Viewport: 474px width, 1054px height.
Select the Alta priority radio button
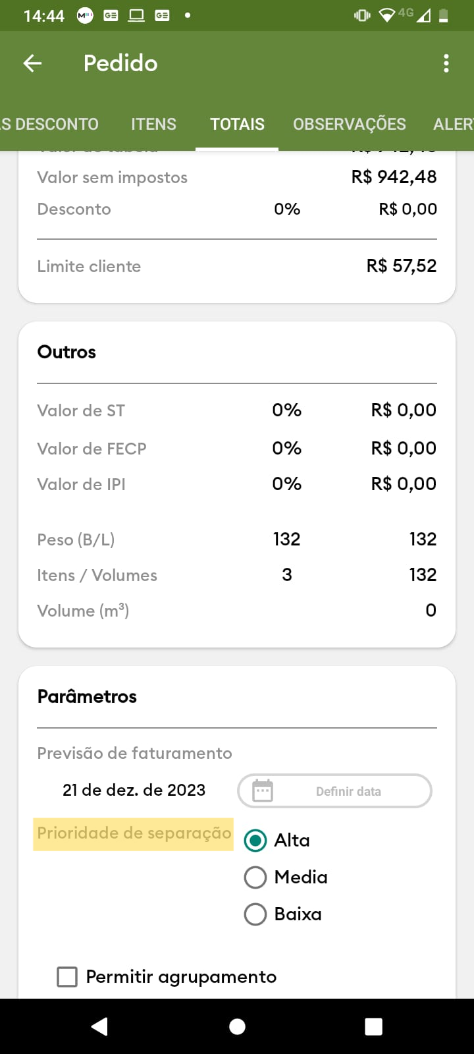[255, 841]
